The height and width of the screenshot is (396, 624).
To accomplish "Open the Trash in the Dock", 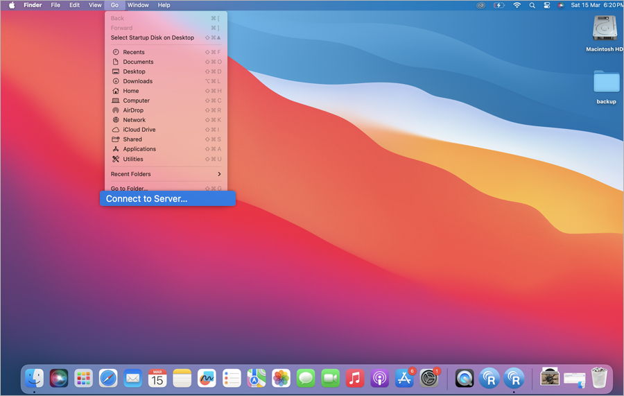I will [599, 377].
